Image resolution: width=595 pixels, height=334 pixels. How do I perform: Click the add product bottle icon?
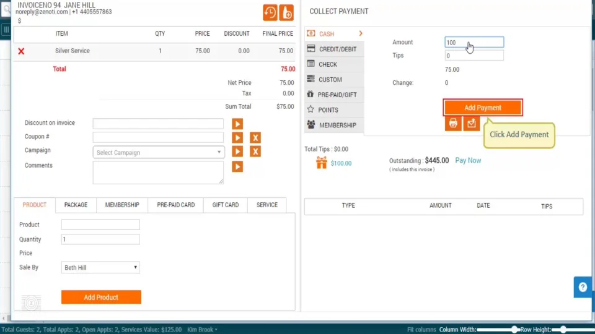[x=286, y=12]
